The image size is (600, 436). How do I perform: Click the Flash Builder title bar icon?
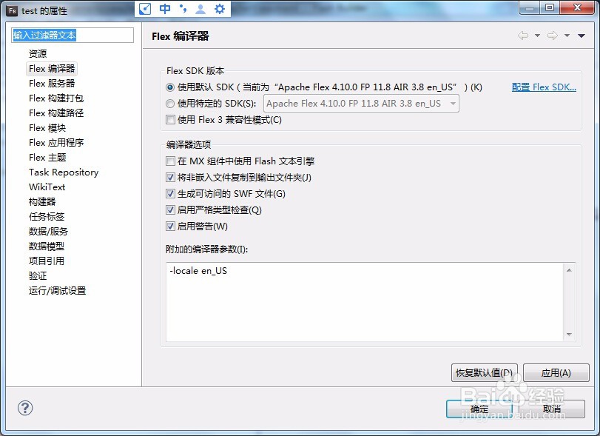(x=13, y=10)
